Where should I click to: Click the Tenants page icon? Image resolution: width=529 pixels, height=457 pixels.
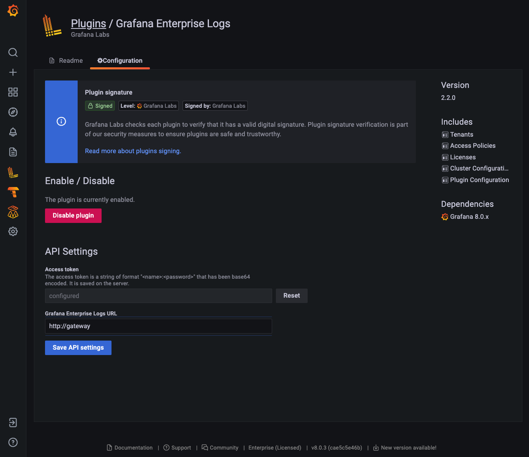(445, 135)
